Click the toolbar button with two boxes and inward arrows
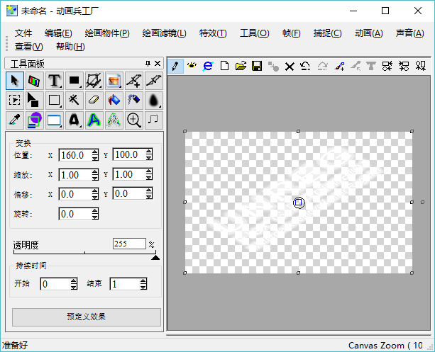The height and width of the screenshot is (352, 435). pyautogui.click(x=387, y=66)
